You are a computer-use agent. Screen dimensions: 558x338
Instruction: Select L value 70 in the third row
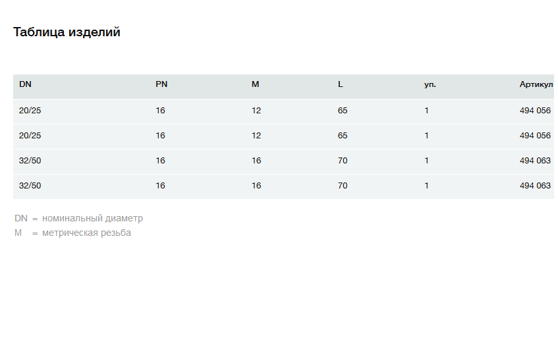(343, 161)
